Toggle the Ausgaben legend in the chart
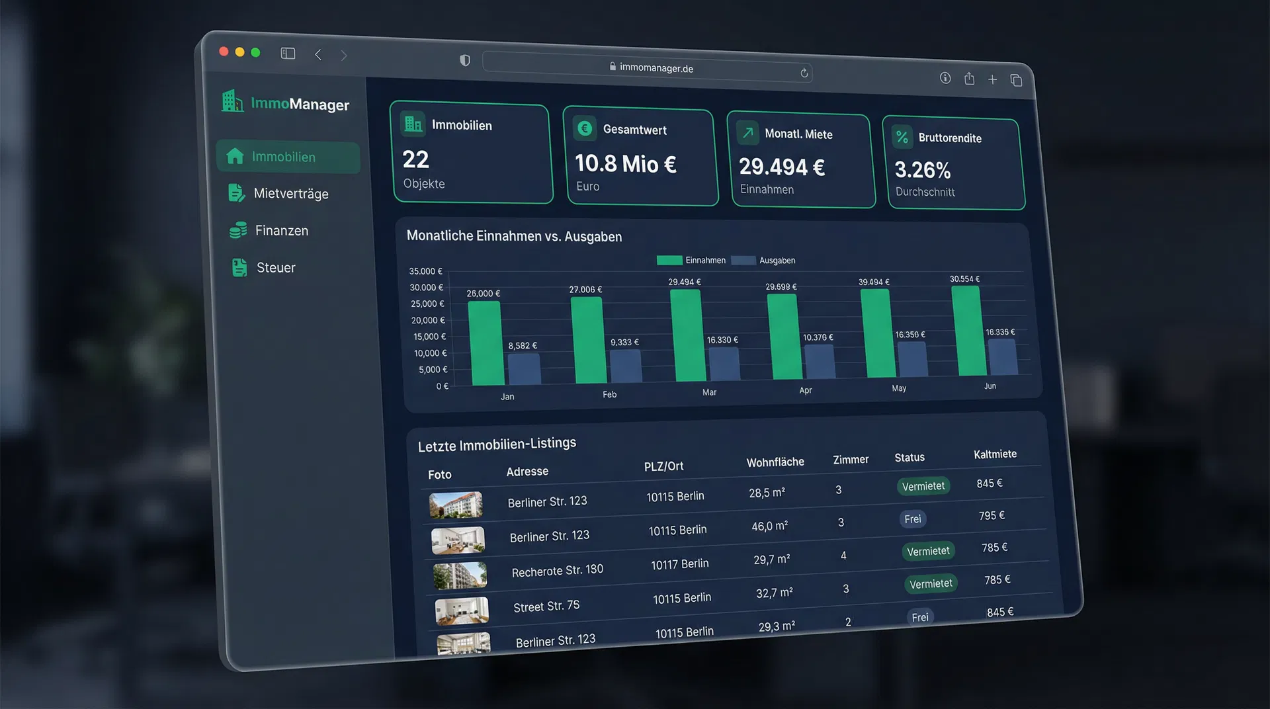 coord(764,260)
